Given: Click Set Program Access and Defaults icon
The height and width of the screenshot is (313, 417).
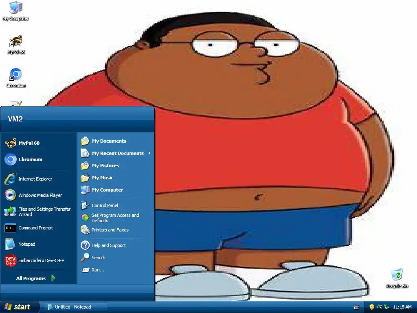Looking at the screenshot, I should pyautogui.click(x=85, y=218).
